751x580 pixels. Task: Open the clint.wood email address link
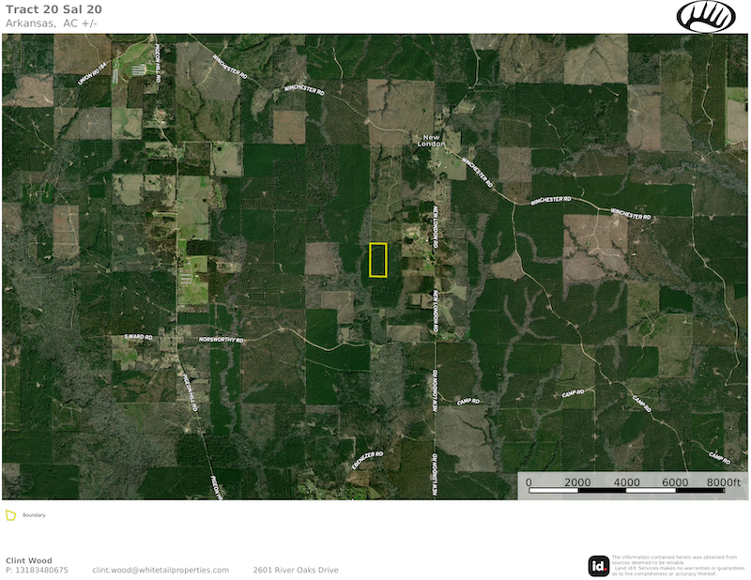(x=161, y=570)
